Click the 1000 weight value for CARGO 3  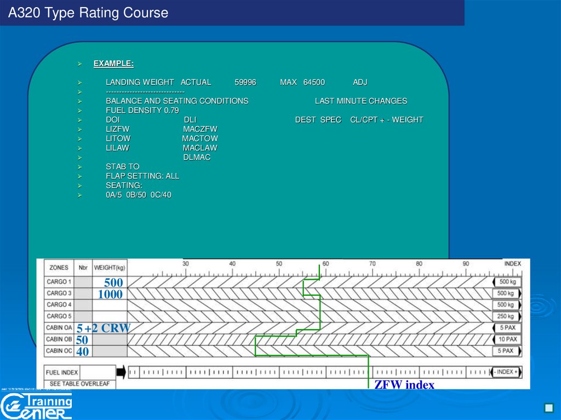click(110, 295)
